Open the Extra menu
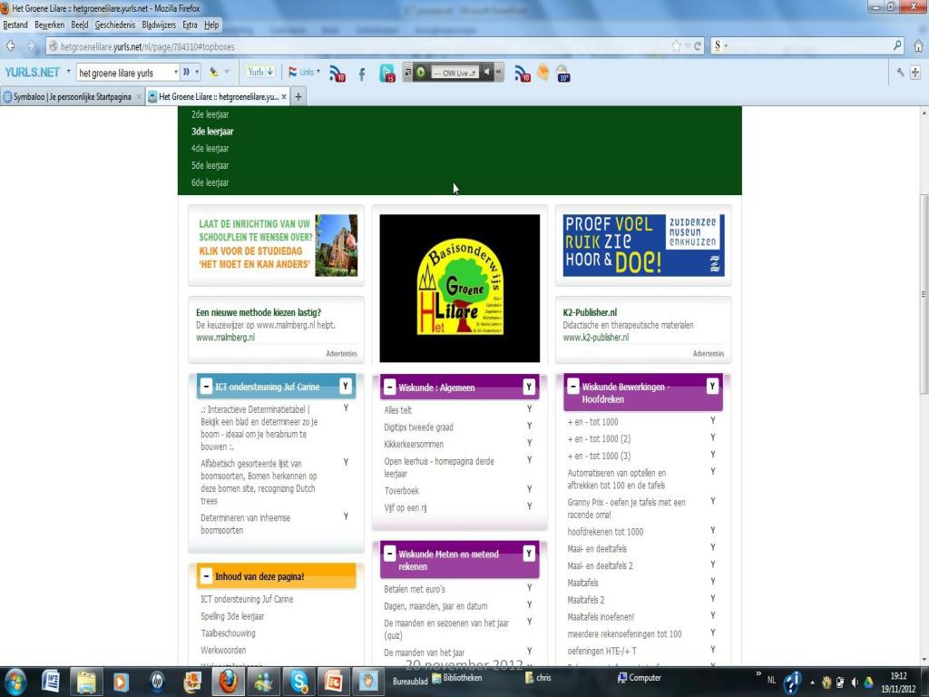This screenshot has height=697, width=929. pos(190,25)
